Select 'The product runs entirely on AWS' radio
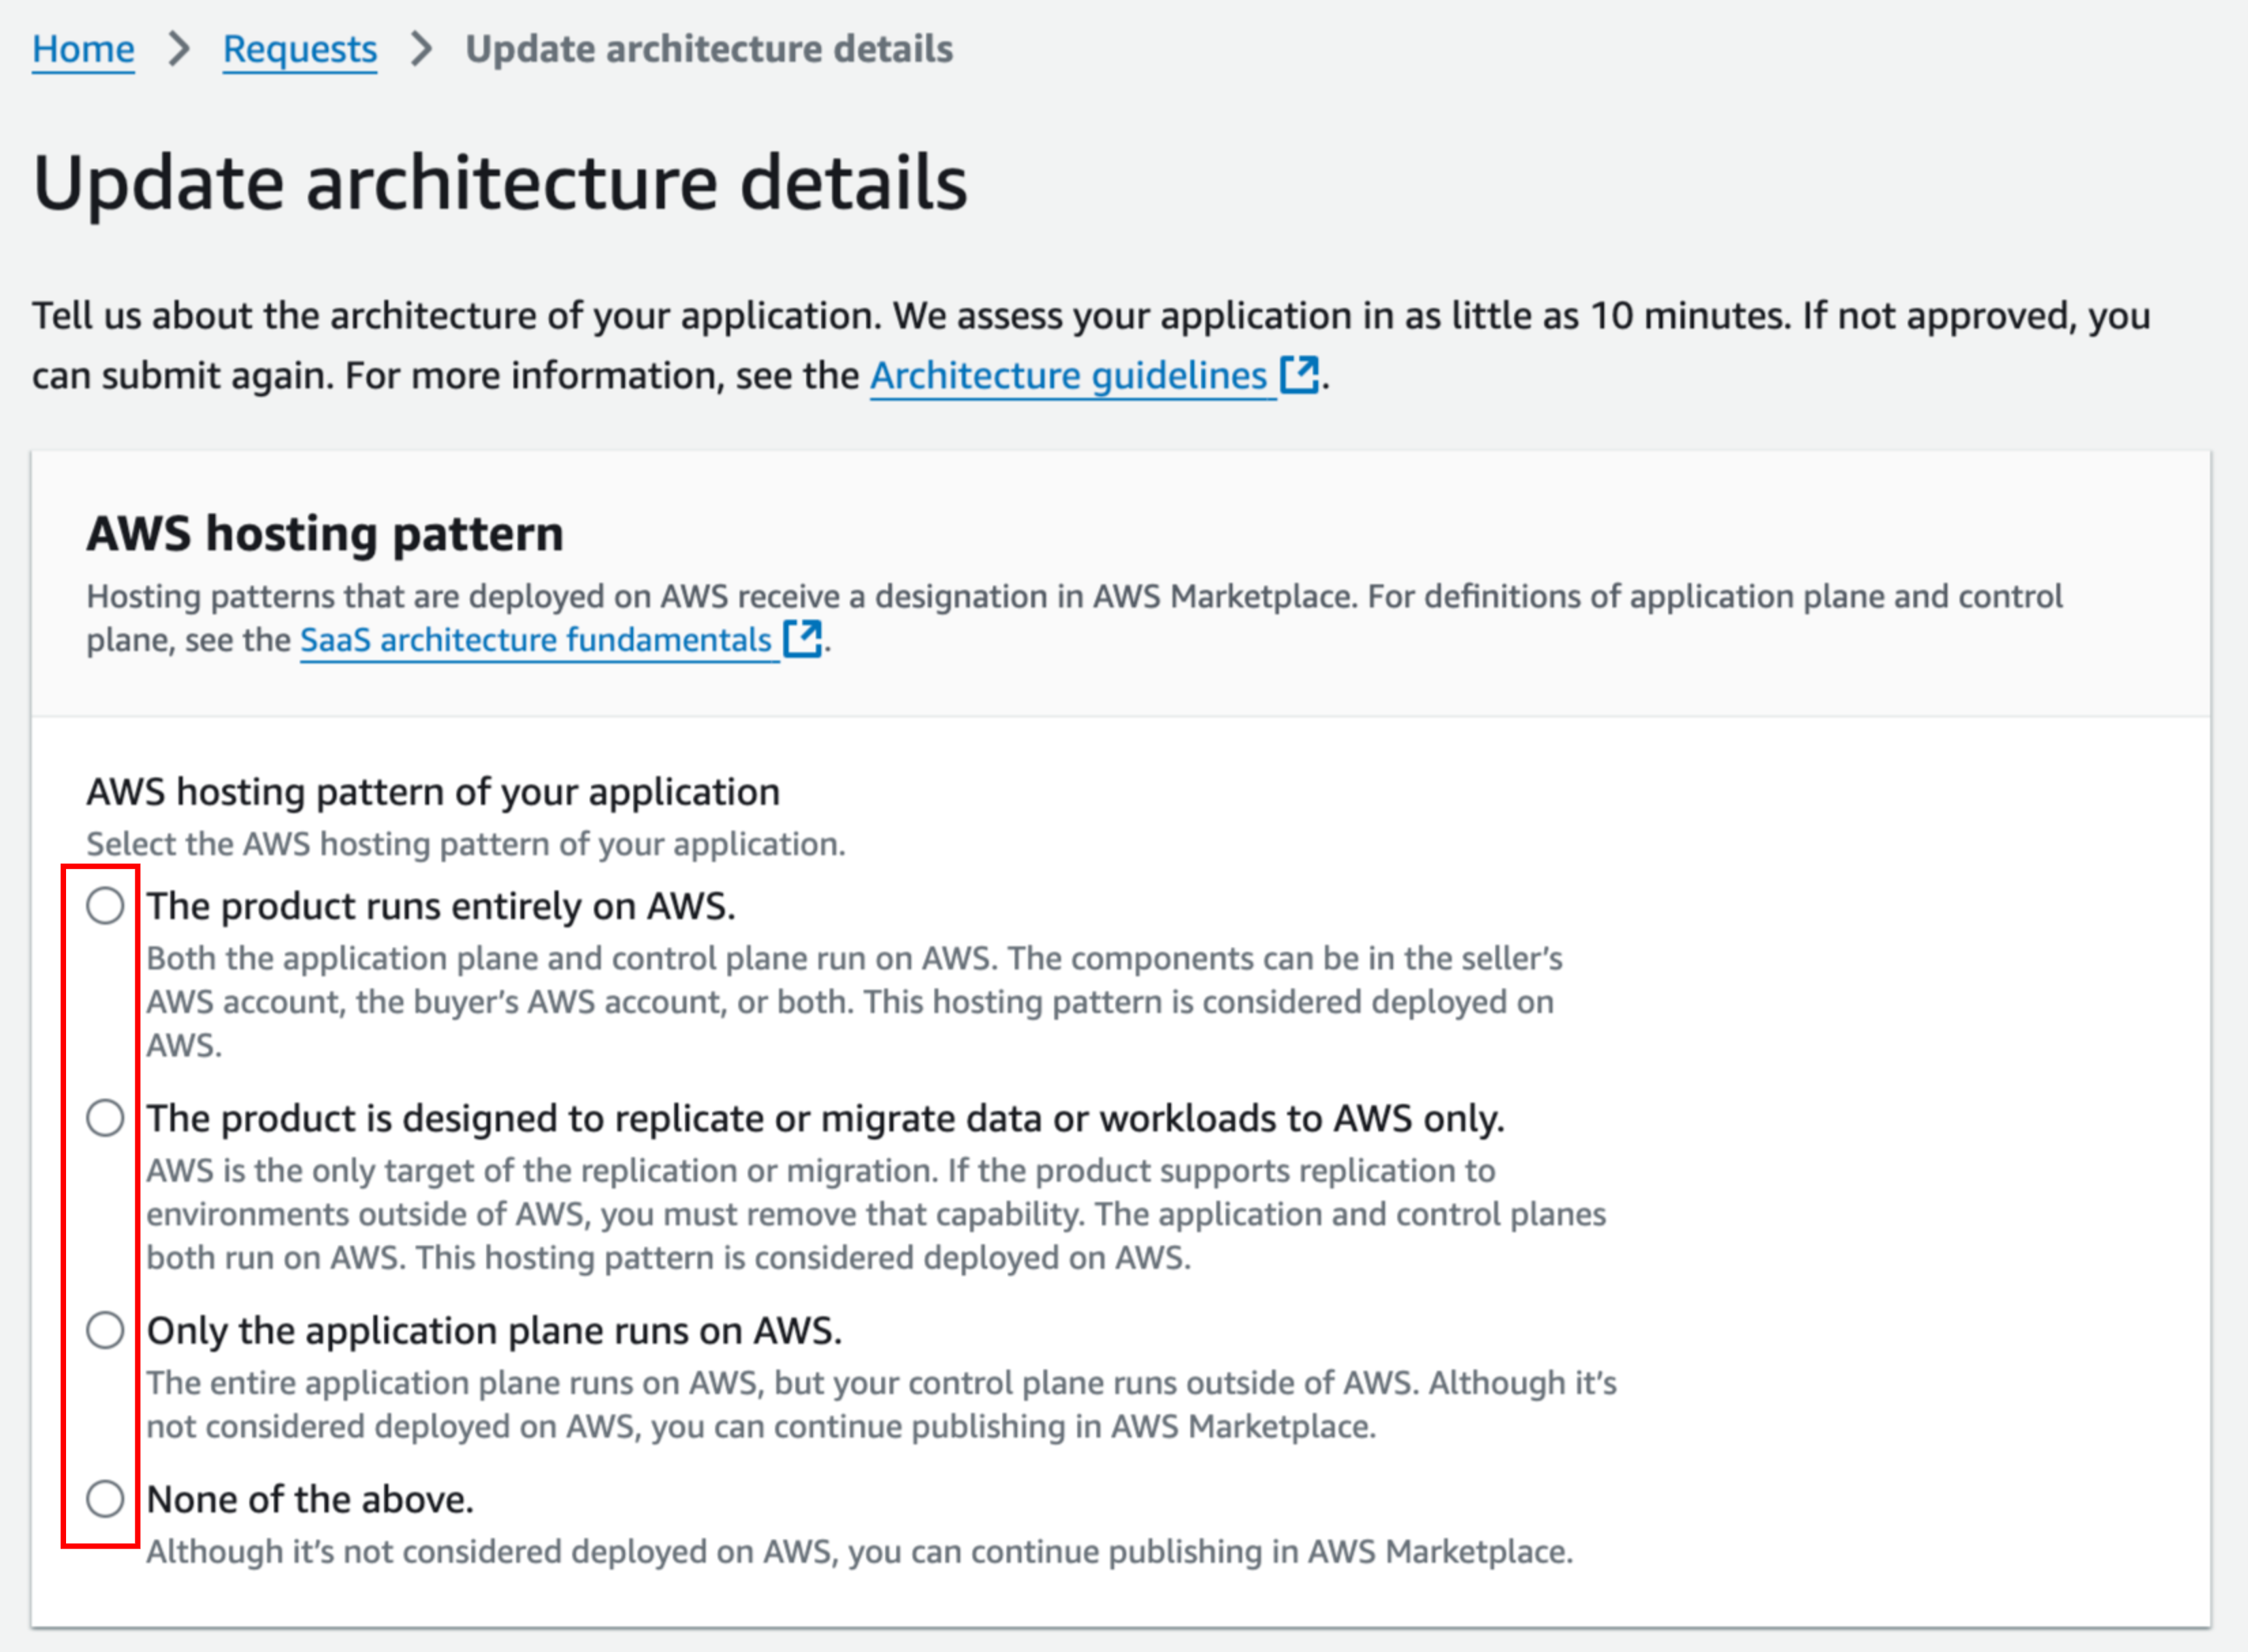2248x1652 pixels. (105, 906)
